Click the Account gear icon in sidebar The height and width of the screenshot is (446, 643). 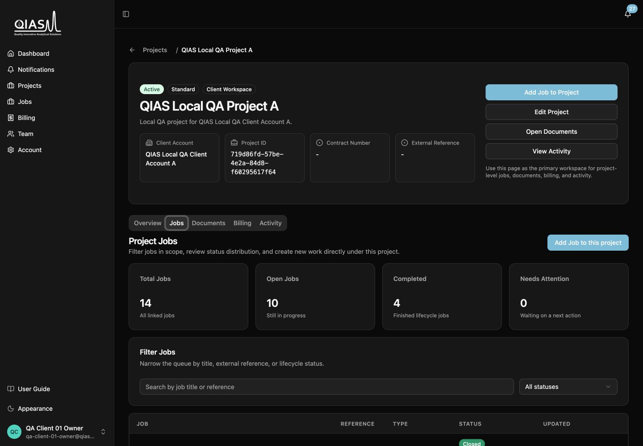coord(11,150)
